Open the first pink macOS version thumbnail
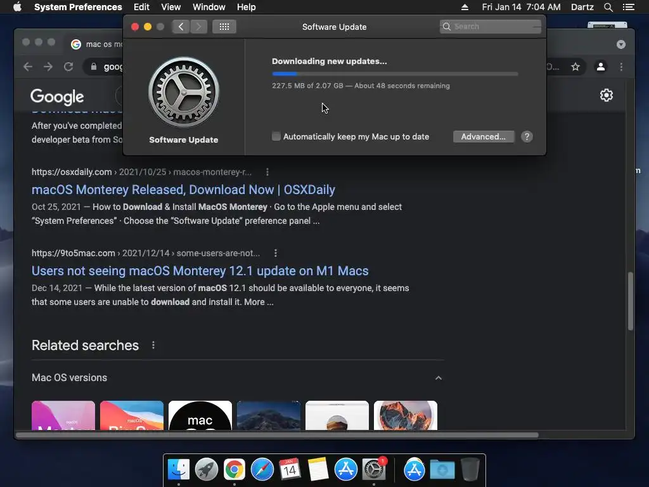This screenshot has width=649, height=487. [x=63, y=415]
